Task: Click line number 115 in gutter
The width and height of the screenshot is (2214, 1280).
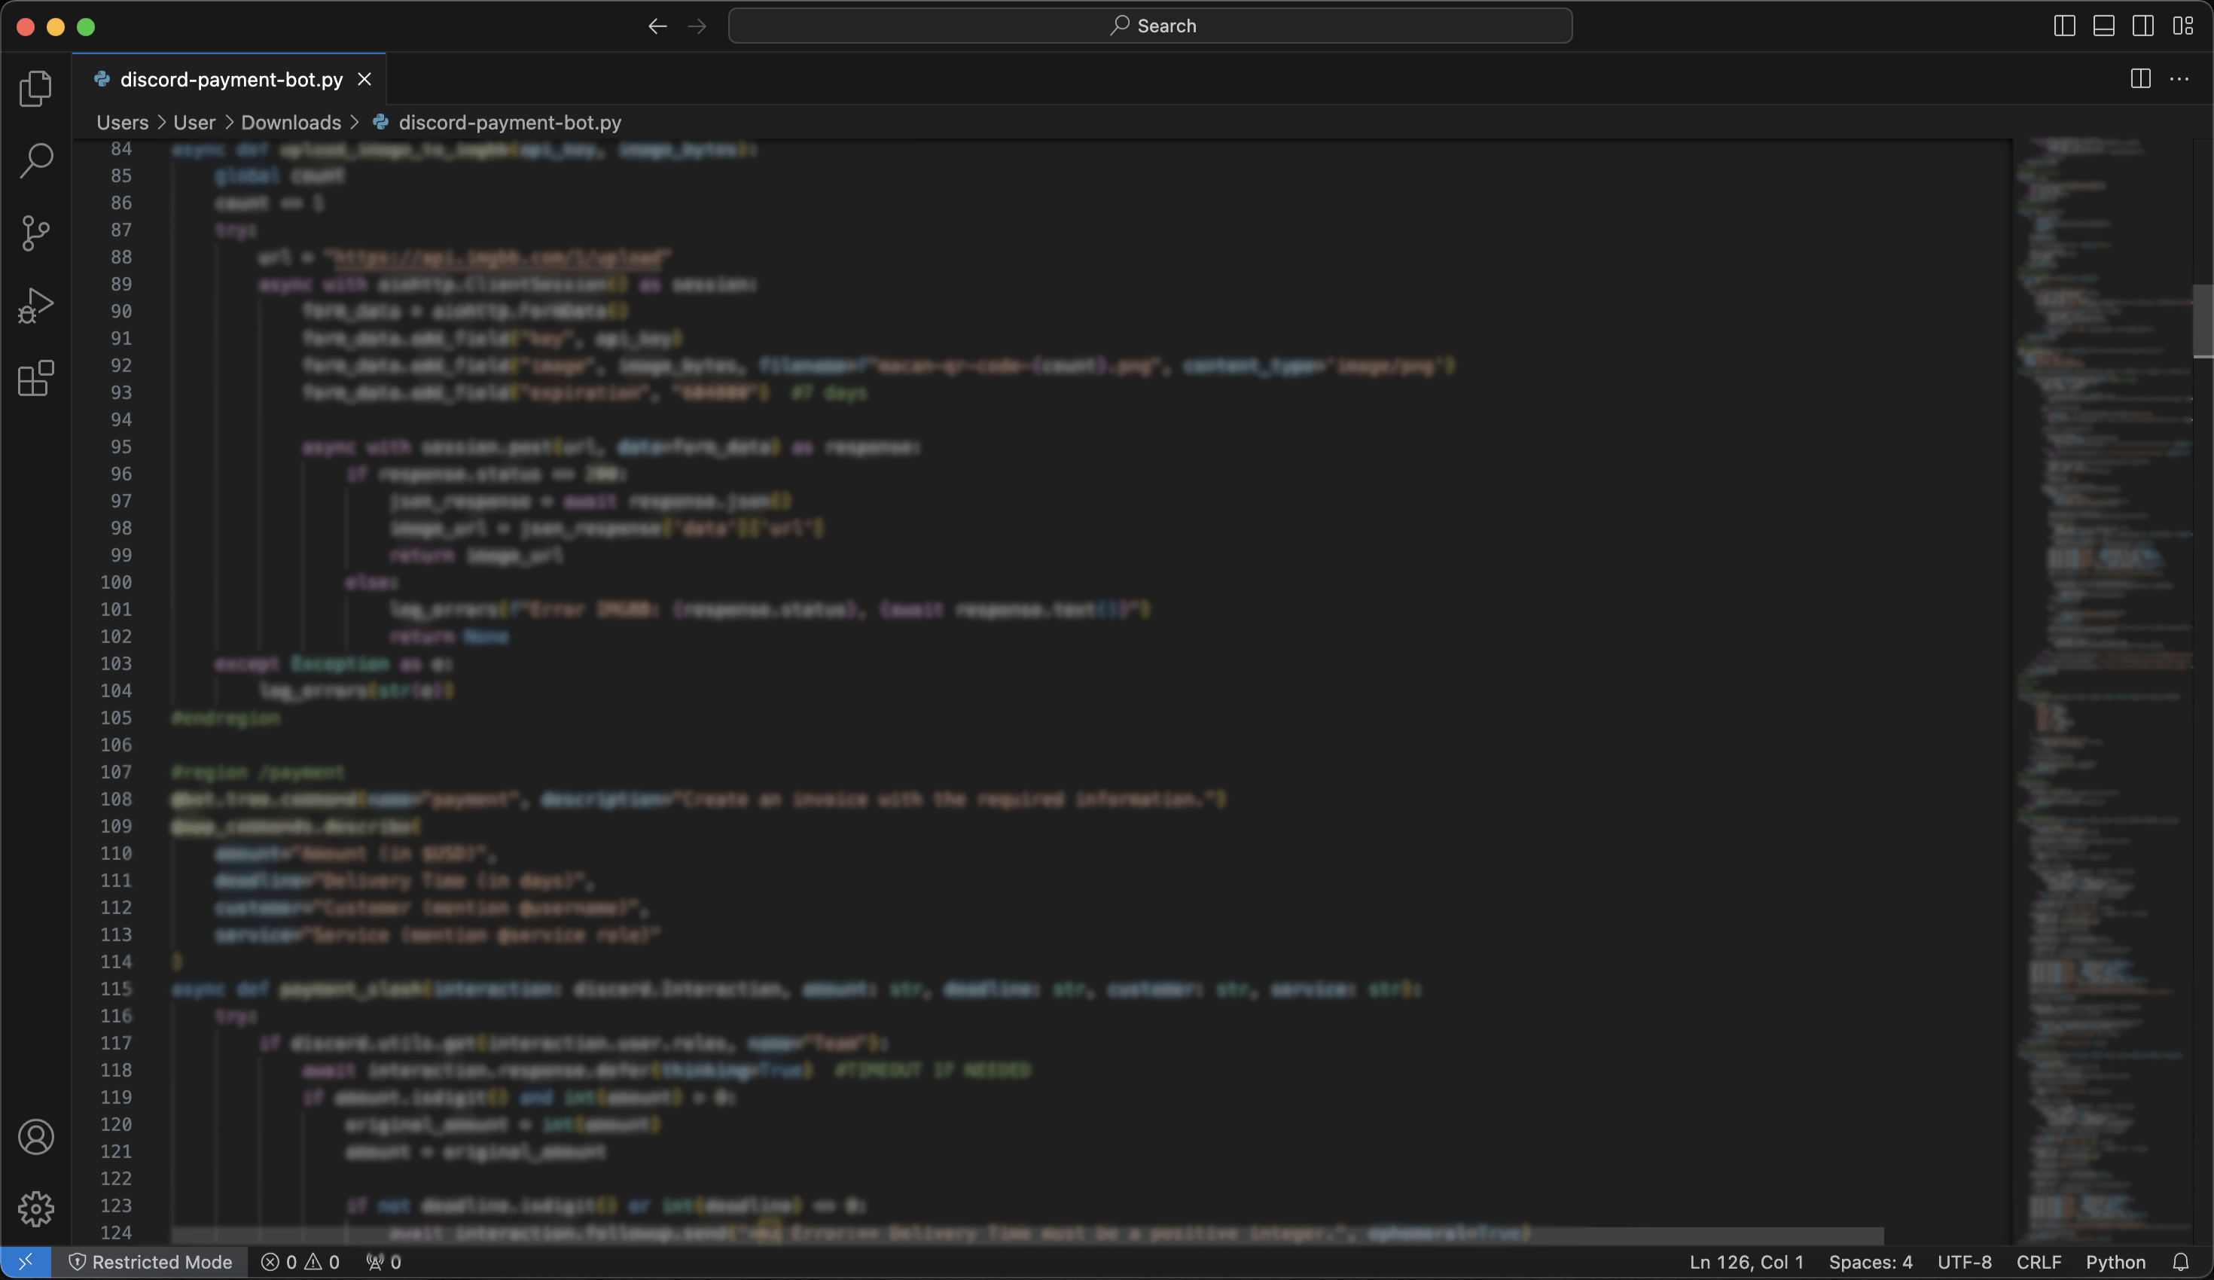Action: point(116,989)
